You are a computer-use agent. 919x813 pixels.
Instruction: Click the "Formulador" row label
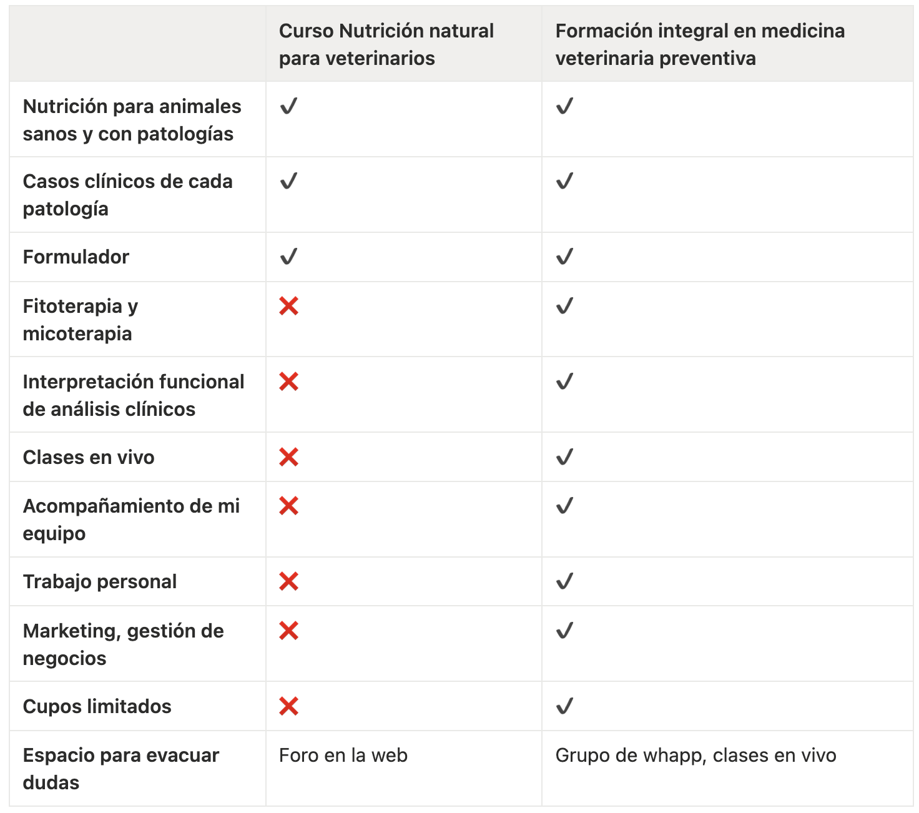[76, 257]
